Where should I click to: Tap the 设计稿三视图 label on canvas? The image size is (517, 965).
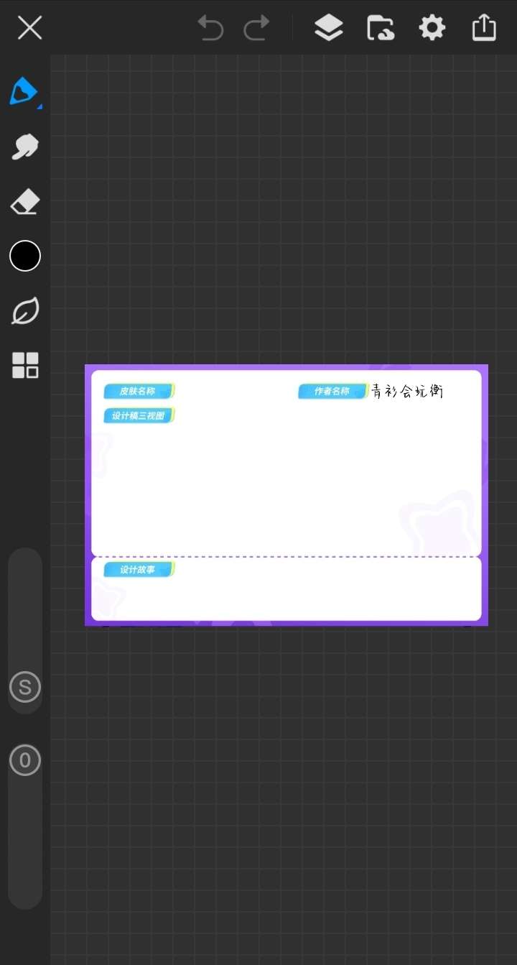139,415
